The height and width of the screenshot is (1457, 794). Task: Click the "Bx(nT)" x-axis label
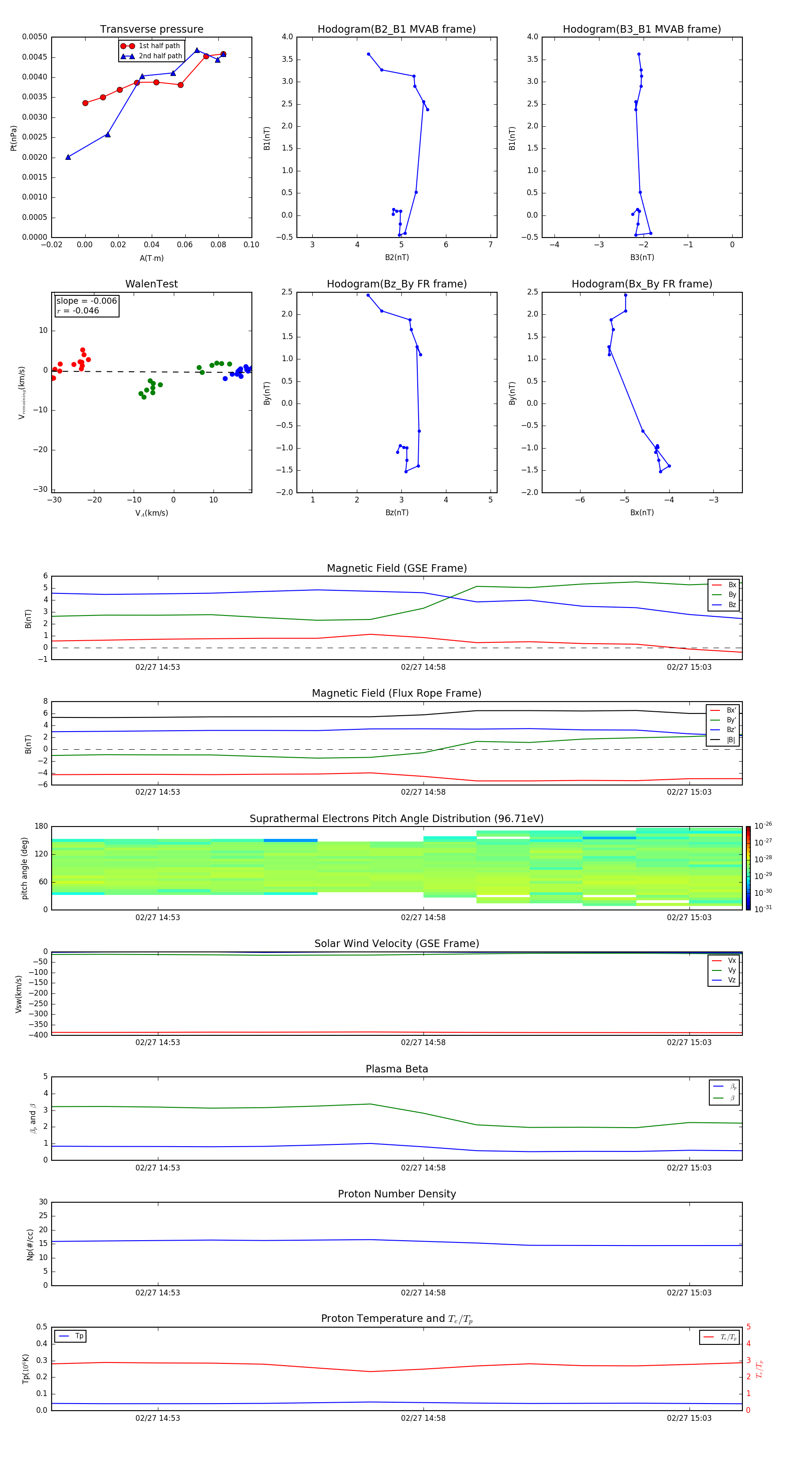(x=642, y=513)
